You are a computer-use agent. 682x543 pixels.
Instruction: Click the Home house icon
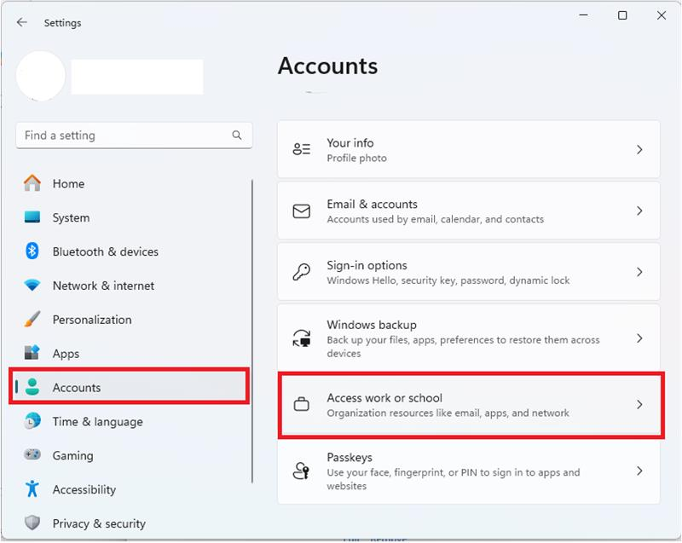pyautogui.click(x=32, y=183)
